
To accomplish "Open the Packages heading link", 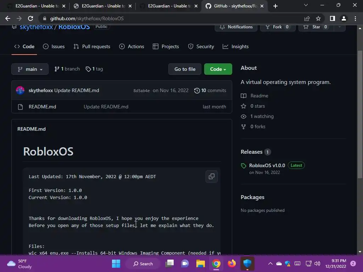I will tap(252, 197).
